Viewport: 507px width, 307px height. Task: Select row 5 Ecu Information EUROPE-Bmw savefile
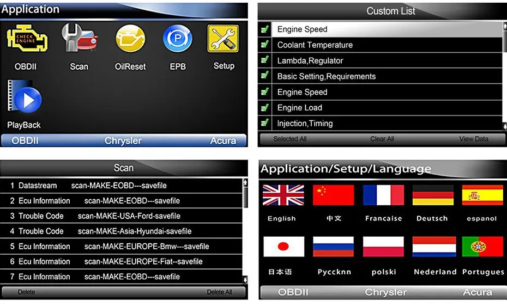[121, 247]
